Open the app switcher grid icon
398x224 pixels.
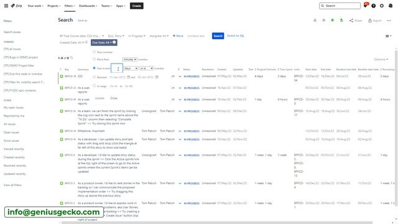6,6
